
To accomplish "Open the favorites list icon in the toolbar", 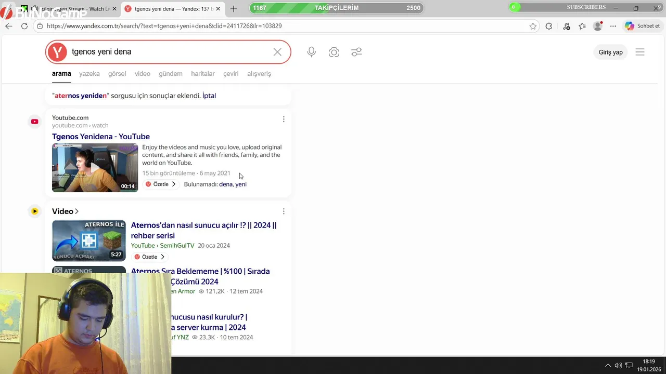I will (x=582, y=26).
